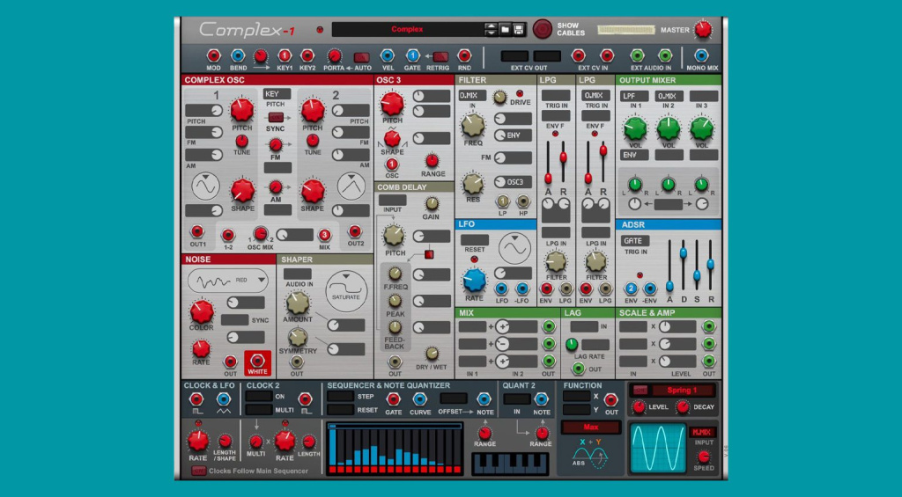Click the Complex patch name display
The height and width of the screenshot is (497, 902).
[407, 29]
